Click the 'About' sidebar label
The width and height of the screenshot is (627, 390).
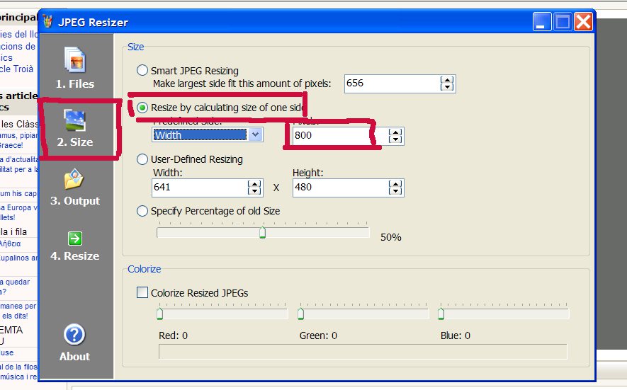click(75, 357)
